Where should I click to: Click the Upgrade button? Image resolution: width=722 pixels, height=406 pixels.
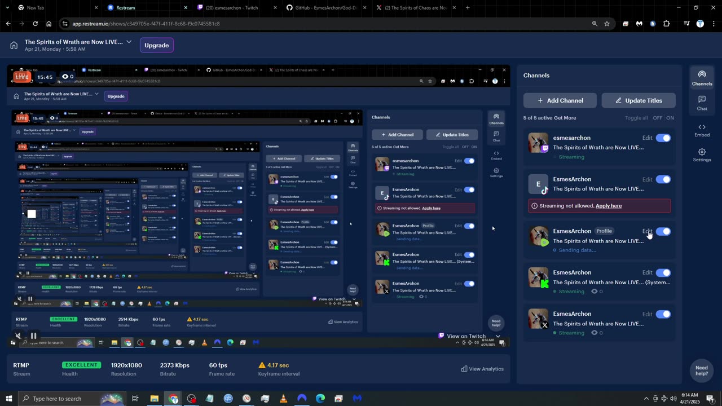(156, 45)
